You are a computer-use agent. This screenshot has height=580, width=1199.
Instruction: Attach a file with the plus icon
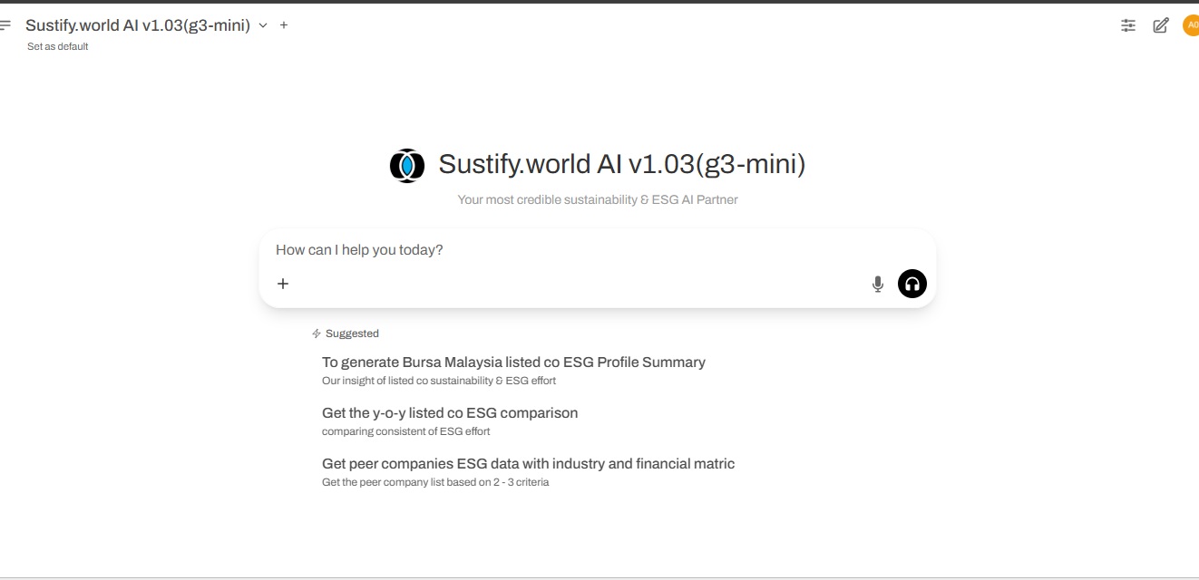coord(283,284)
